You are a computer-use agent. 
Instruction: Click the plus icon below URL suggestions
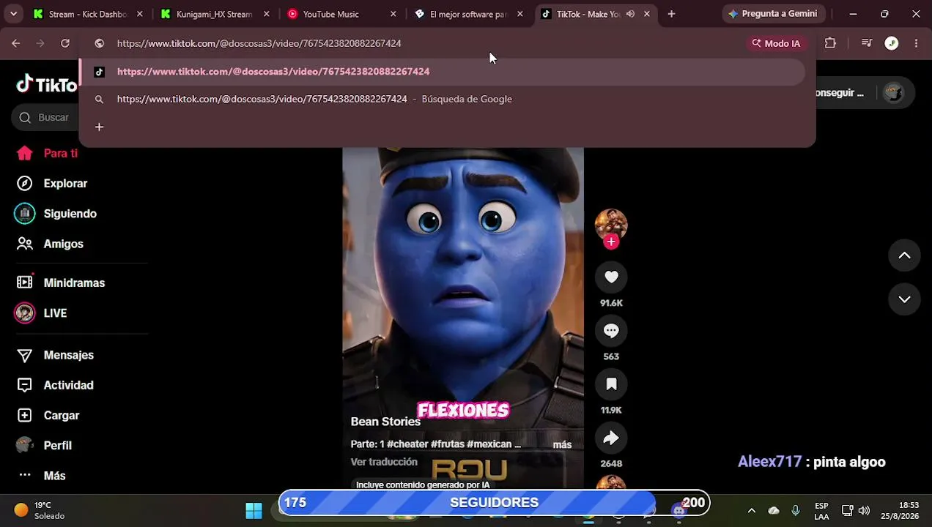point(99,127)
